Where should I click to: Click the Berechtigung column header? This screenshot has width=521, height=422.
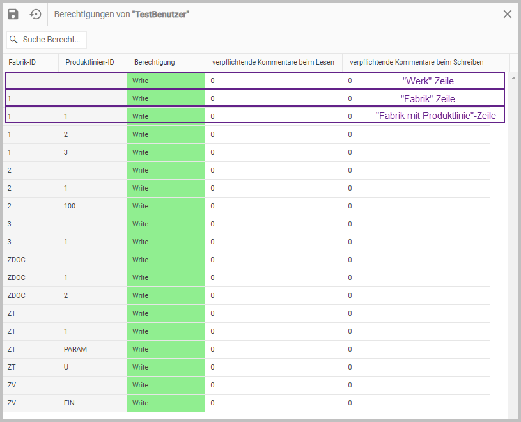[154, 62]
